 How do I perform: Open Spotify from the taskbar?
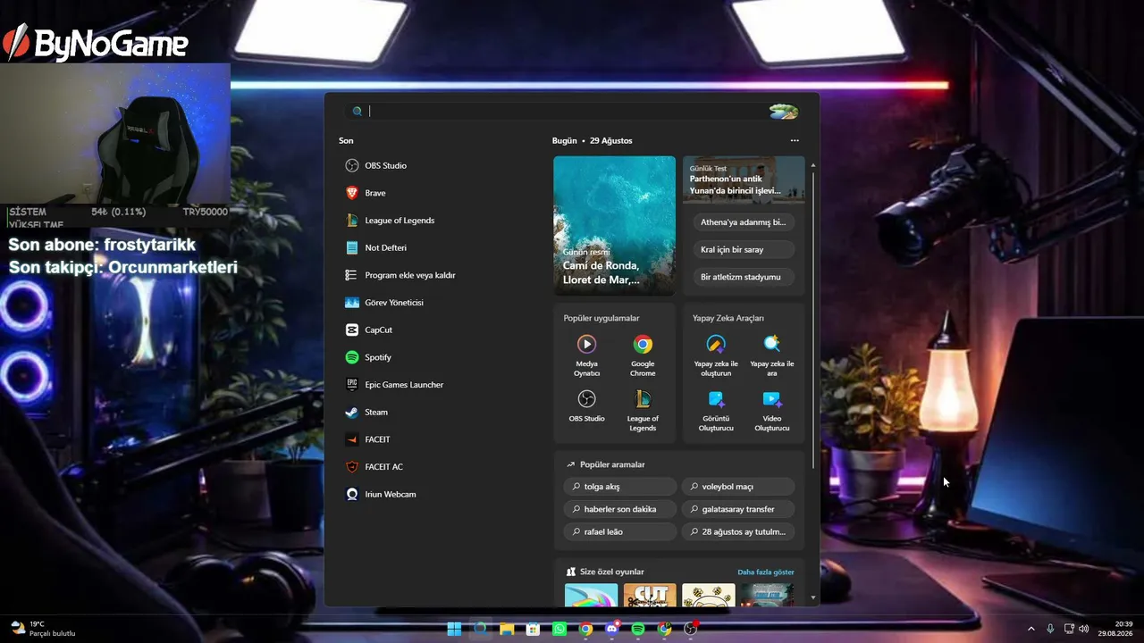(638, 629)
